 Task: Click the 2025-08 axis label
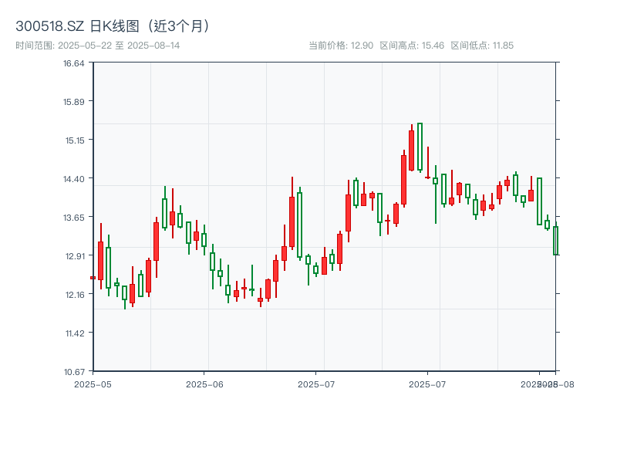(548, 382)
